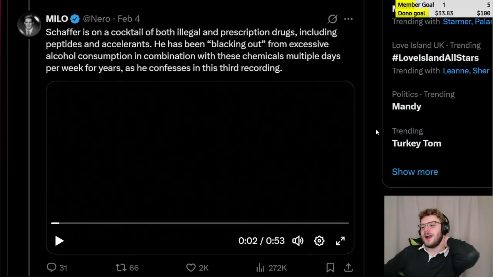The image size is (493, 277).
Task: Click the reply comment icon
Action: (52, 267)
